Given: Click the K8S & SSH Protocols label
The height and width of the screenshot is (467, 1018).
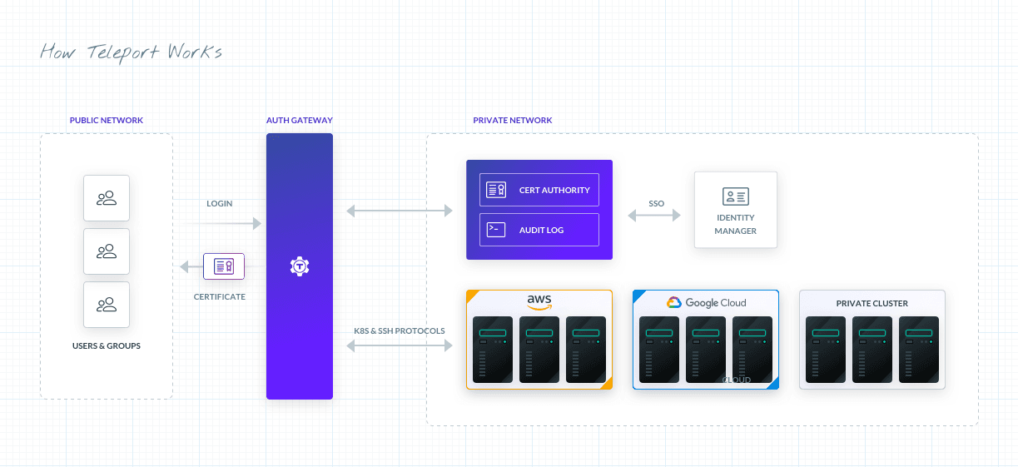Looking at the screenshot, I should [400, 330].
